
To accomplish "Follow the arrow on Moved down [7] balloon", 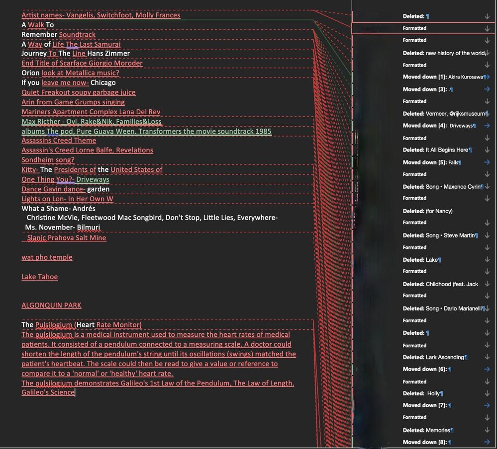I will point(487,405).
